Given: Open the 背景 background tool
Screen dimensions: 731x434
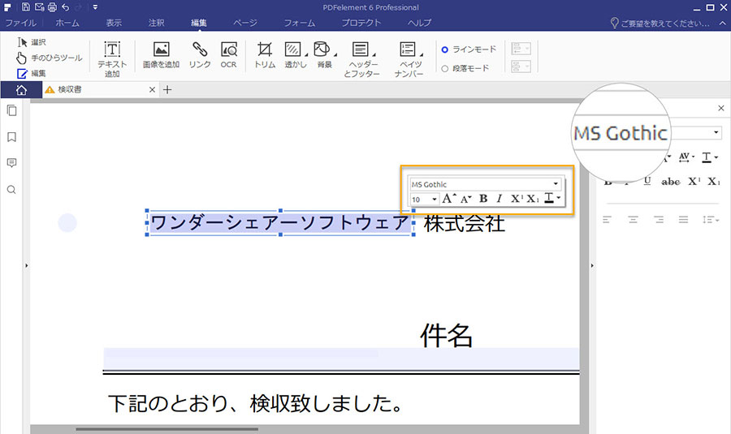Looking at the screenshot, I should [x=324, y=55].
